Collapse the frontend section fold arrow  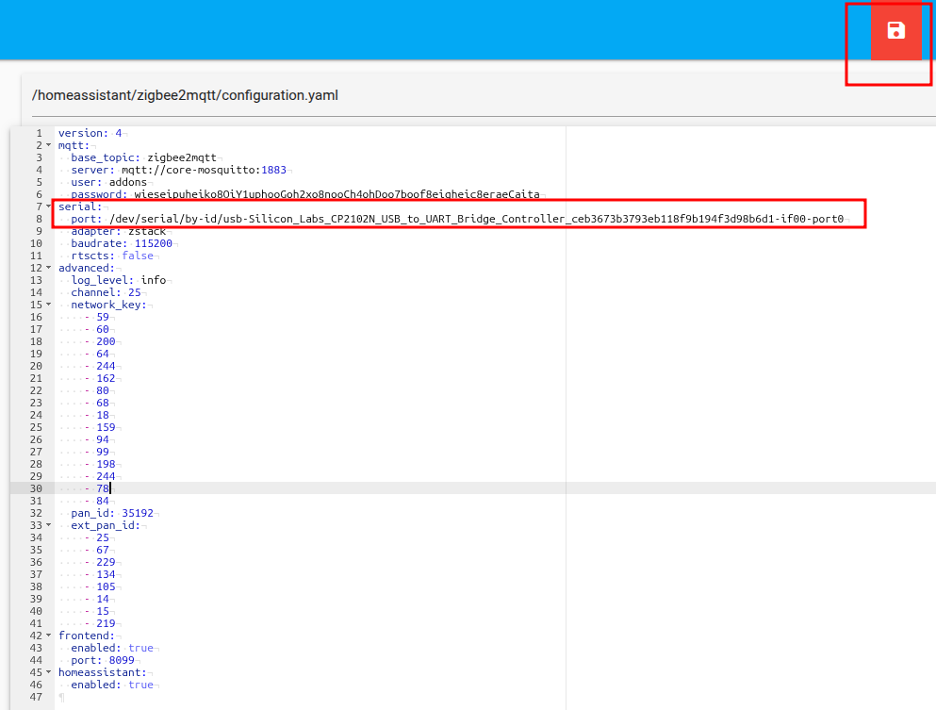click(x=48, y=636)
